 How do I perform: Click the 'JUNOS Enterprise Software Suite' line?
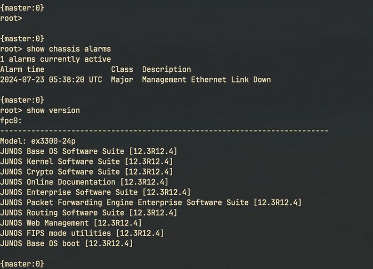[x=95, y=192]
